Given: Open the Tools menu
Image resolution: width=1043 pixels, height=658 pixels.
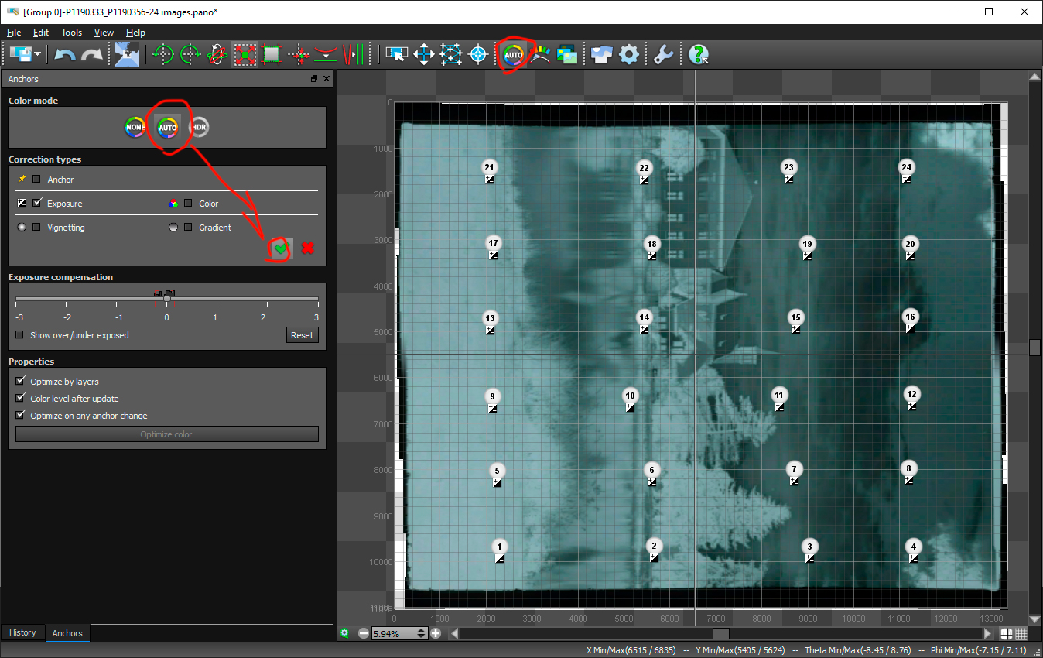Looking at the screenshot, I should [71, 33].
